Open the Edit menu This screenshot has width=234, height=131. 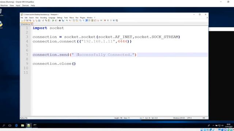point(26,18)
